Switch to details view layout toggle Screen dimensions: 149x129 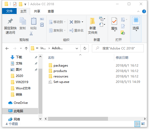click(x=137, y=124)
